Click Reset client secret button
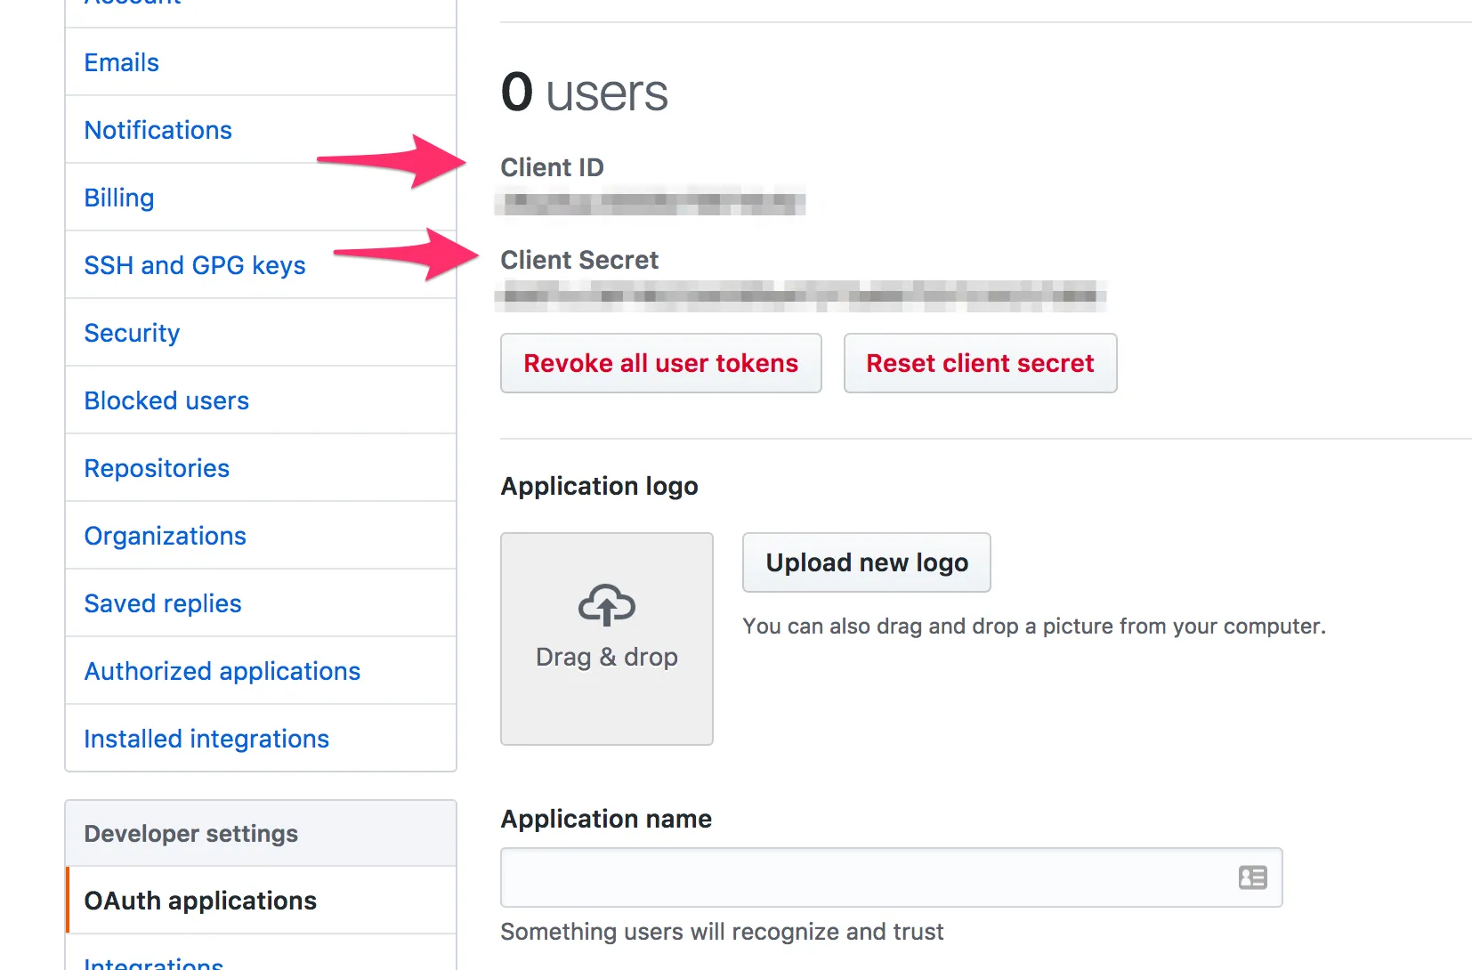Screen dimensions: 1472x970 (980, 363)
